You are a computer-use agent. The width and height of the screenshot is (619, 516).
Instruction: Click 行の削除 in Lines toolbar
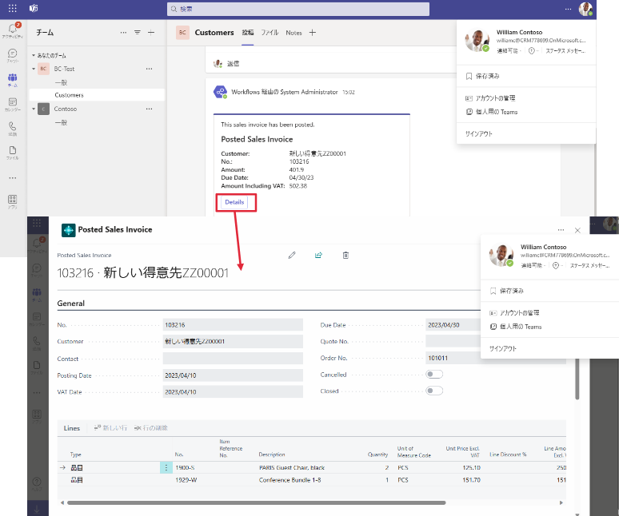click(151, 427)
